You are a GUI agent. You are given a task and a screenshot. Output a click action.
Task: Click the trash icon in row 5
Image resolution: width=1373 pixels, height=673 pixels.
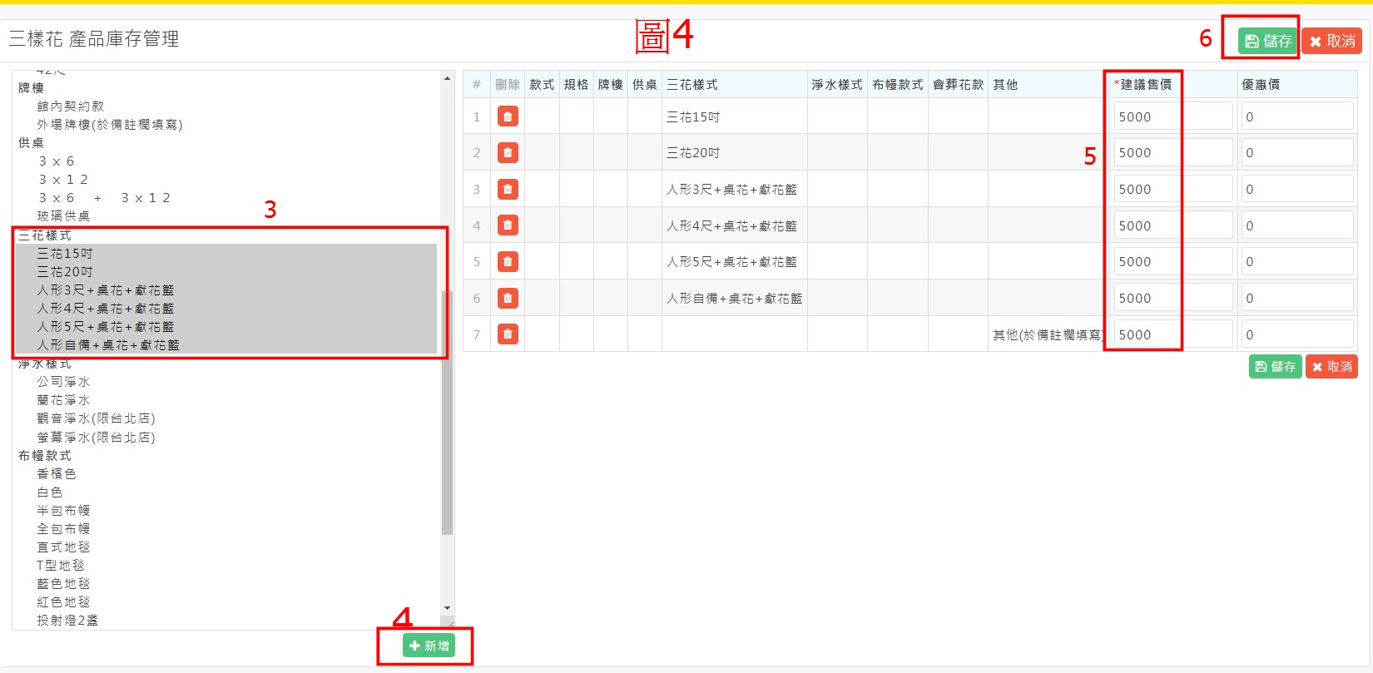[508, 261]
